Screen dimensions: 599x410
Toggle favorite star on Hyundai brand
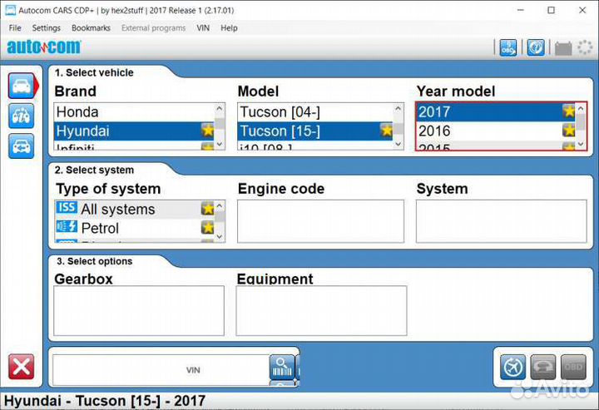208,131
